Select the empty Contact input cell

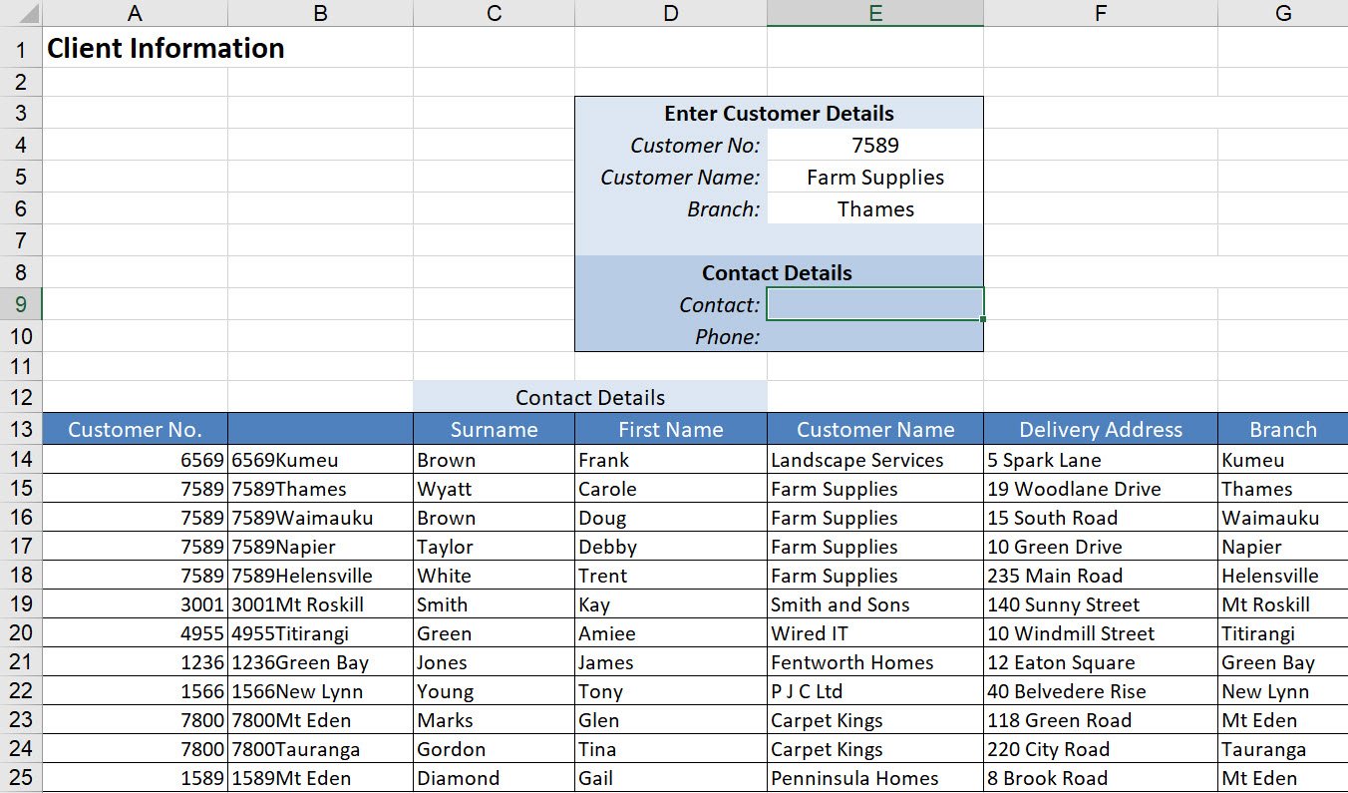pos(875,303)
